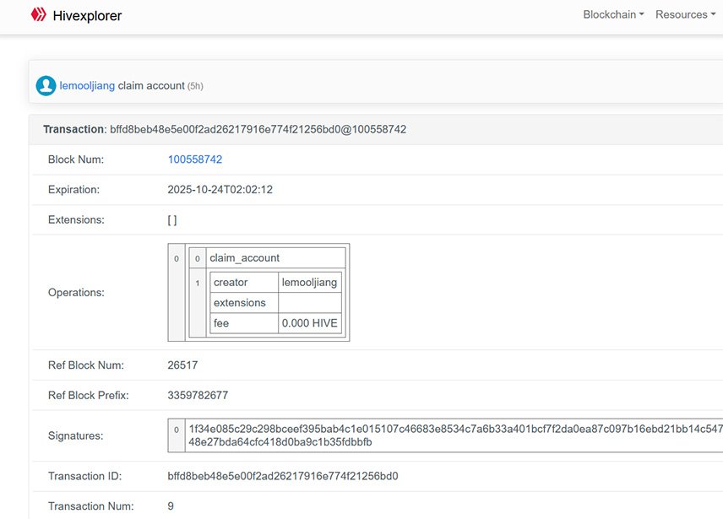The image size is (723, 519).
Task: Click the Extensions empty brackets value
Action: (x=172, y=220)
